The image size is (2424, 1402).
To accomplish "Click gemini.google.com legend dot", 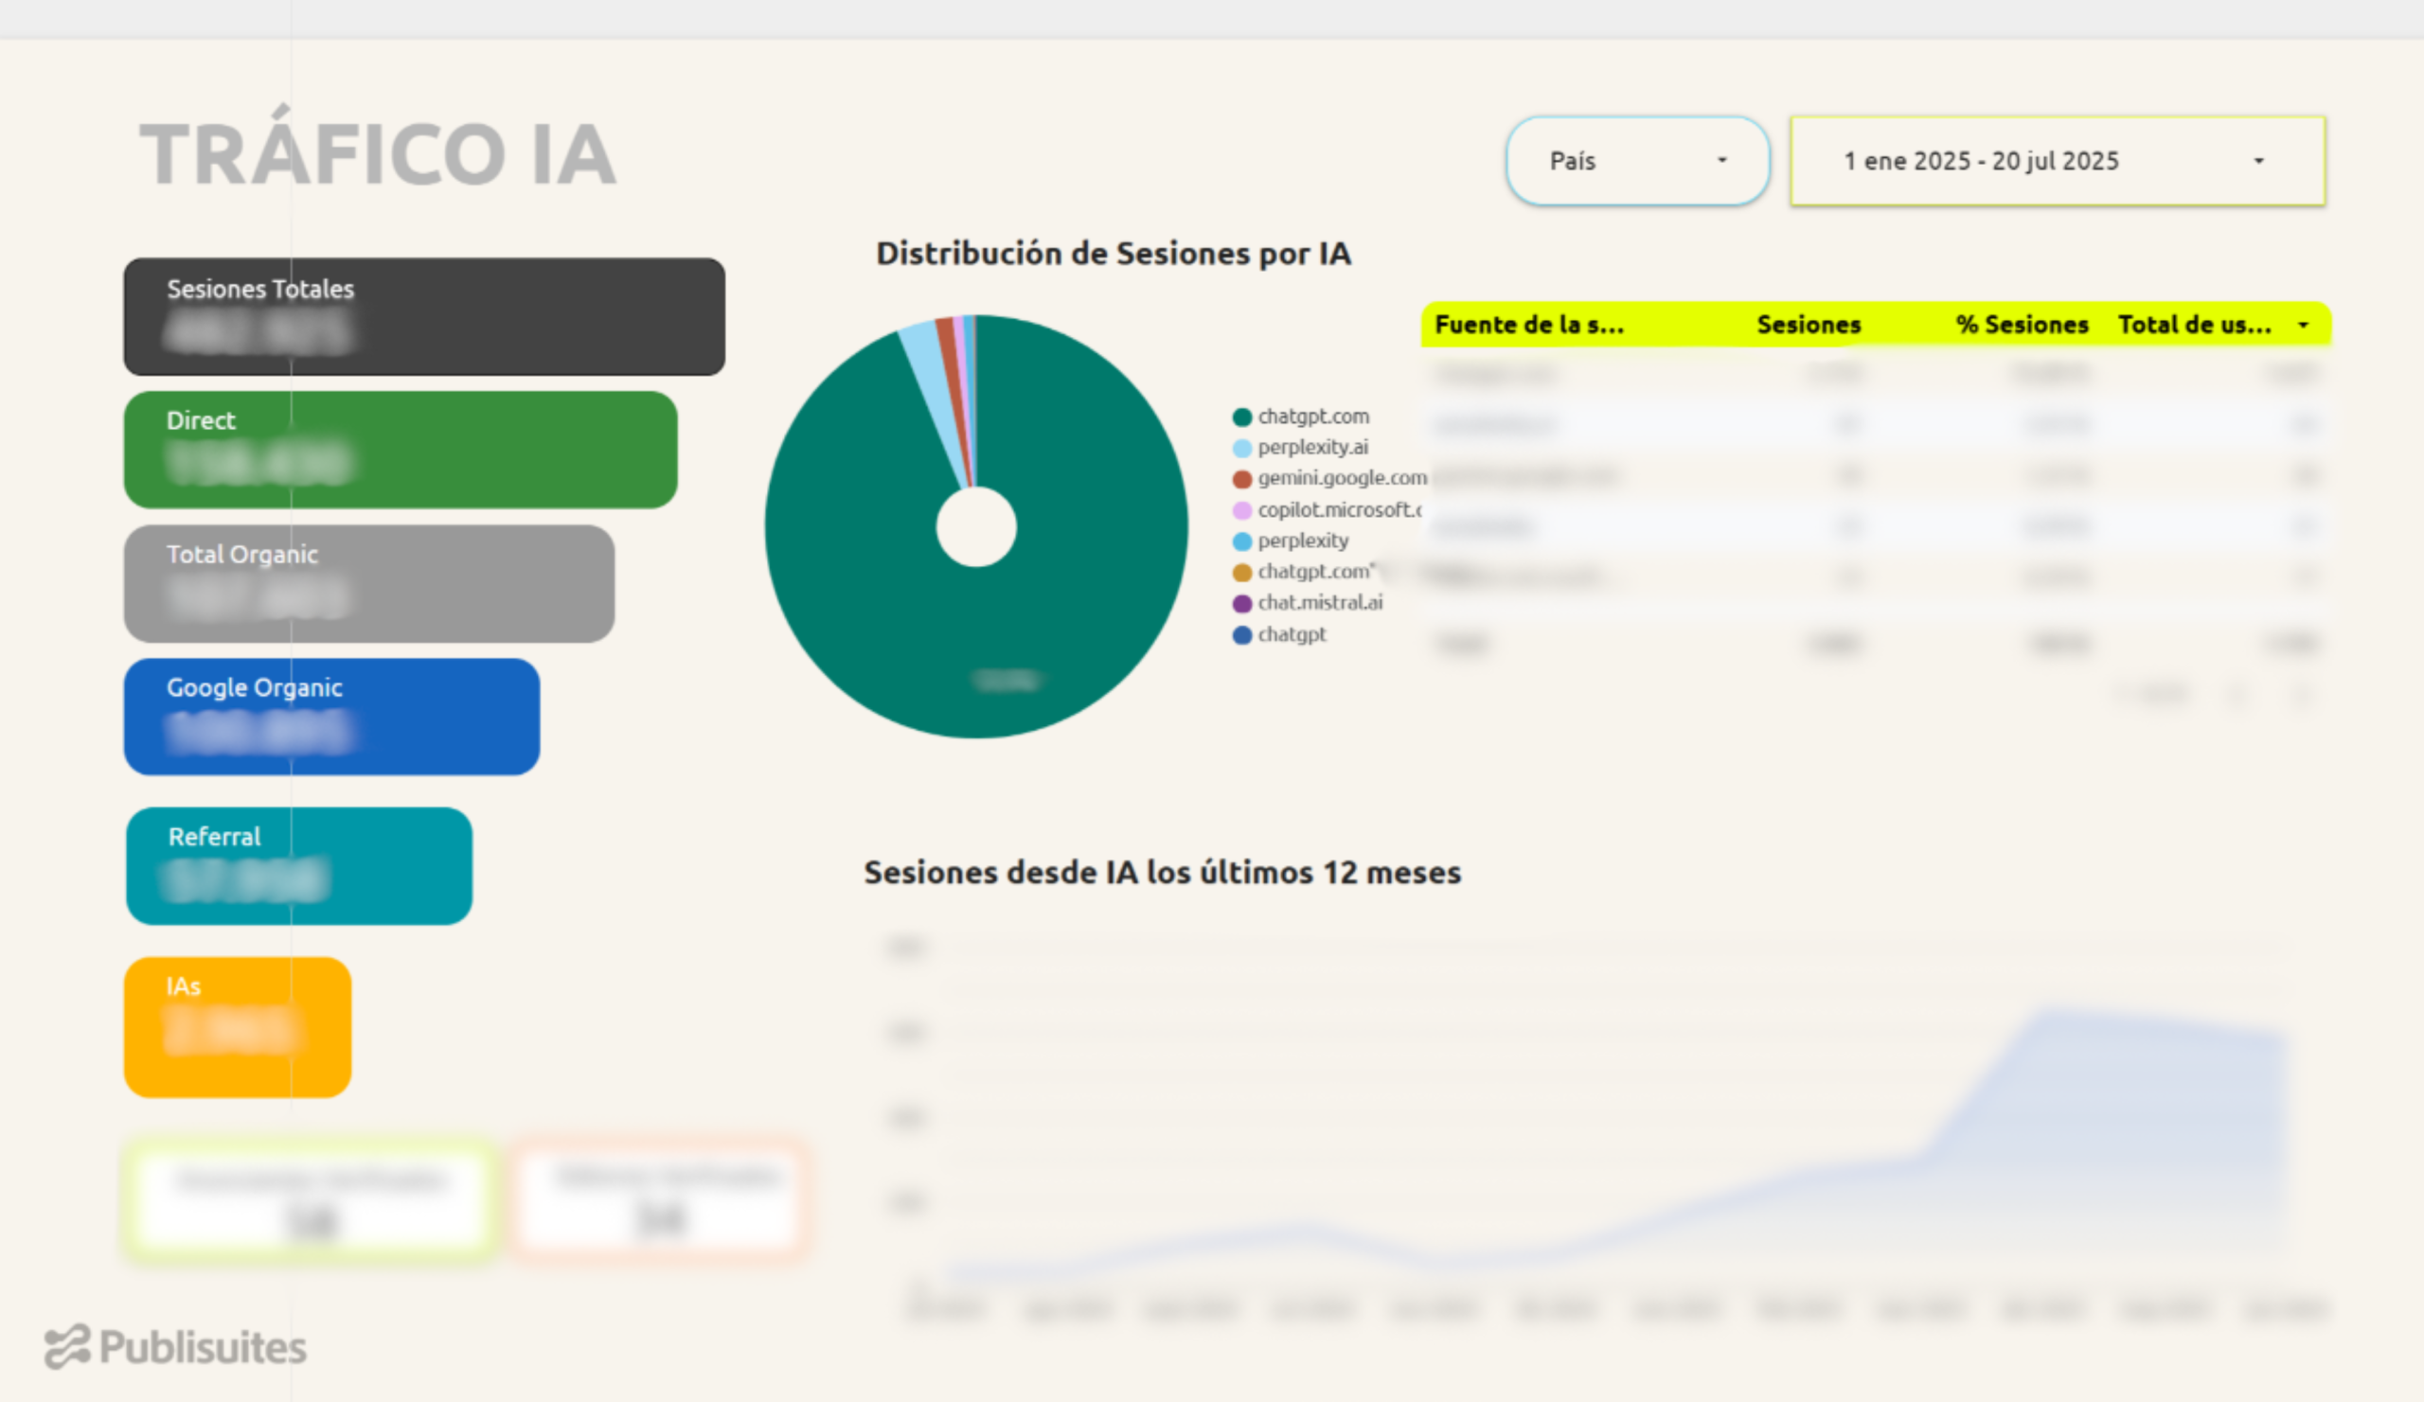I will [x=1241, y=479].
